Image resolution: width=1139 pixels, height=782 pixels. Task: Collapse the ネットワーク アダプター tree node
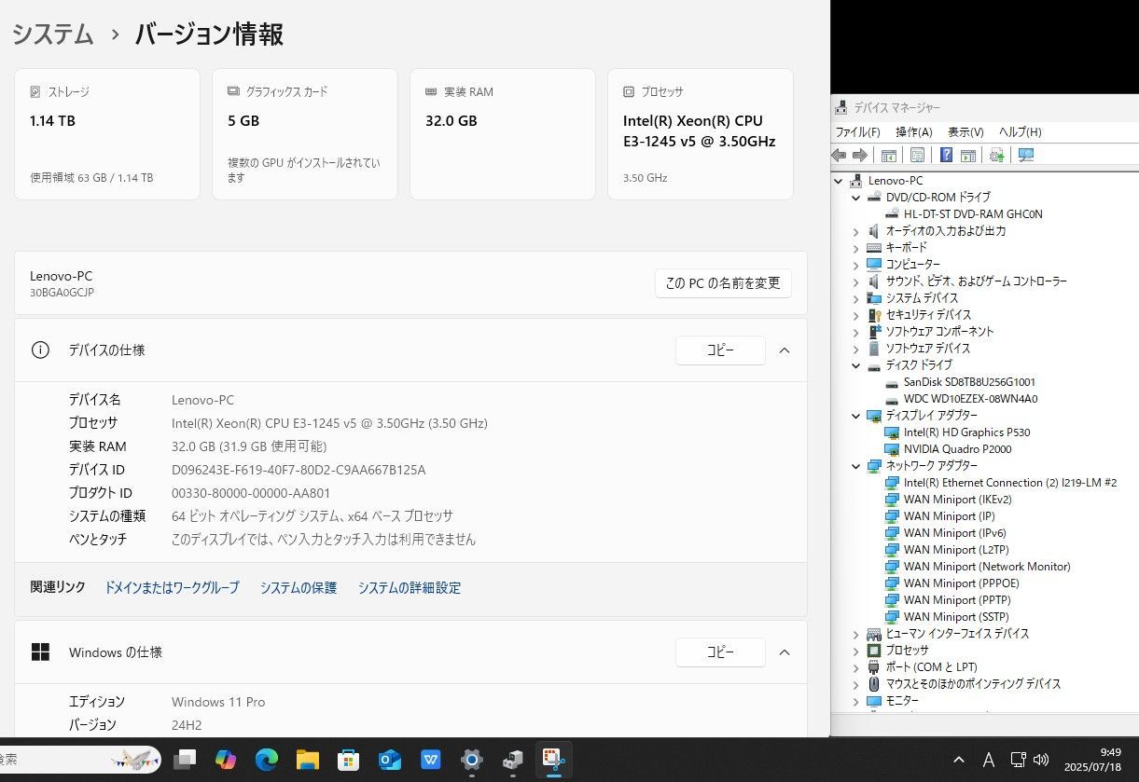857,465
